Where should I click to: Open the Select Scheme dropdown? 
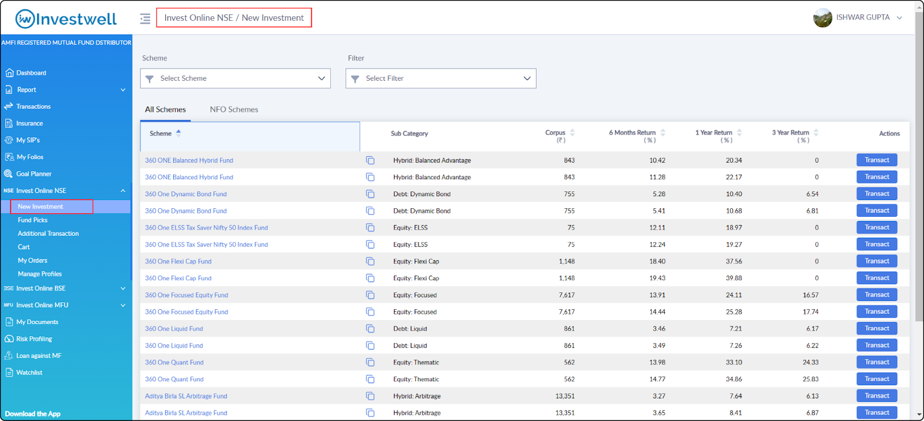click(x=235, y=78)
